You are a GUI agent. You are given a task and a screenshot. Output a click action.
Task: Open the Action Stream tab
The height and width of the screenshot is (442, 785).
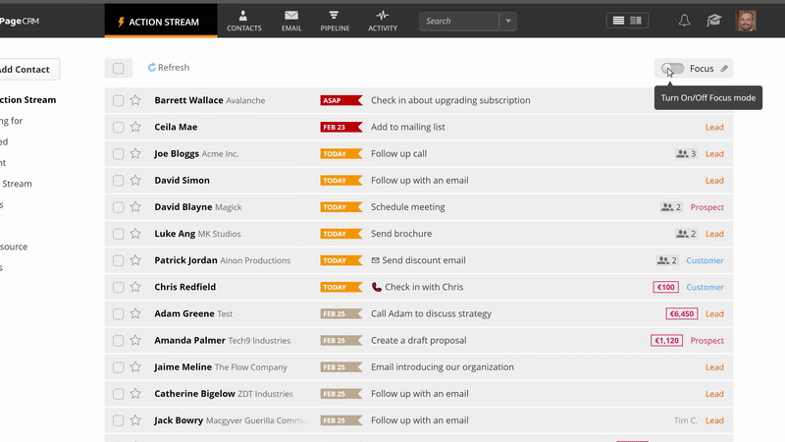pos(161,22)
